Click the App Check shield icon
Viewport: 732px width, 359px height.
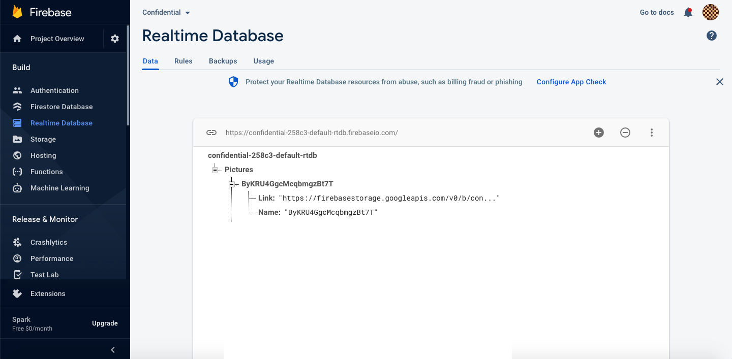pyautogui.click(x=233, y=82)
